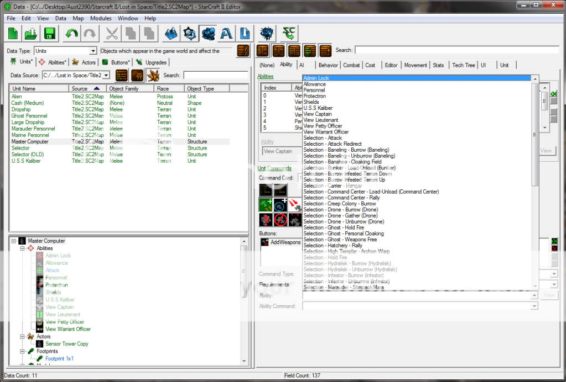566x382 pixels.
Task: Select U.S.S Kaliber unit row
Action: pyautogui.click(x=26, y=161)
